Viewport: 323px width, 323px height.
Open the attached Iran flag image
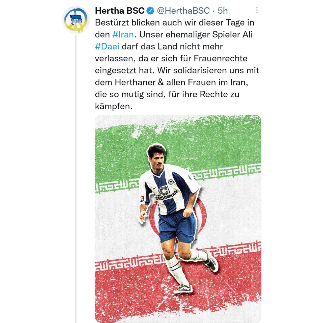coord(178,219)
